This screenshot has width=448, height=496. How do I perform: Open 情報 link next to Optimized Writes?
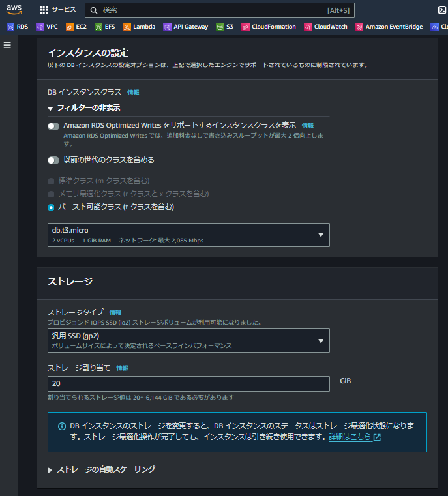click(308, 126)
